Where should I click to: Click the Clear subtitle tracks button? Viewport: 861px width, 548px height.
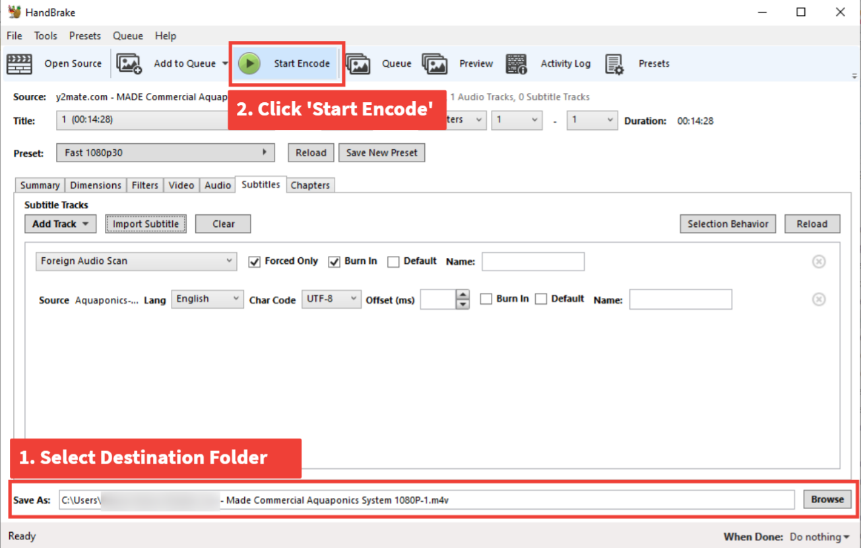(224, 224)
